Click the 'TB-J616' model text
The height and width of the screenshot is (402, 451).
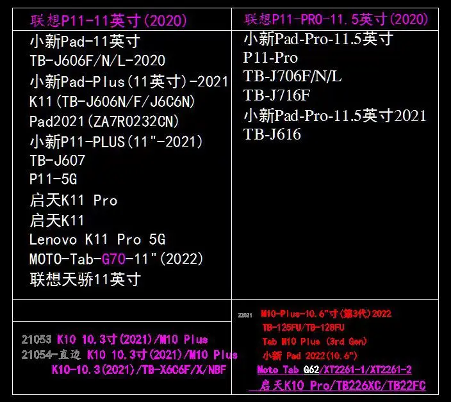[272, 134]
